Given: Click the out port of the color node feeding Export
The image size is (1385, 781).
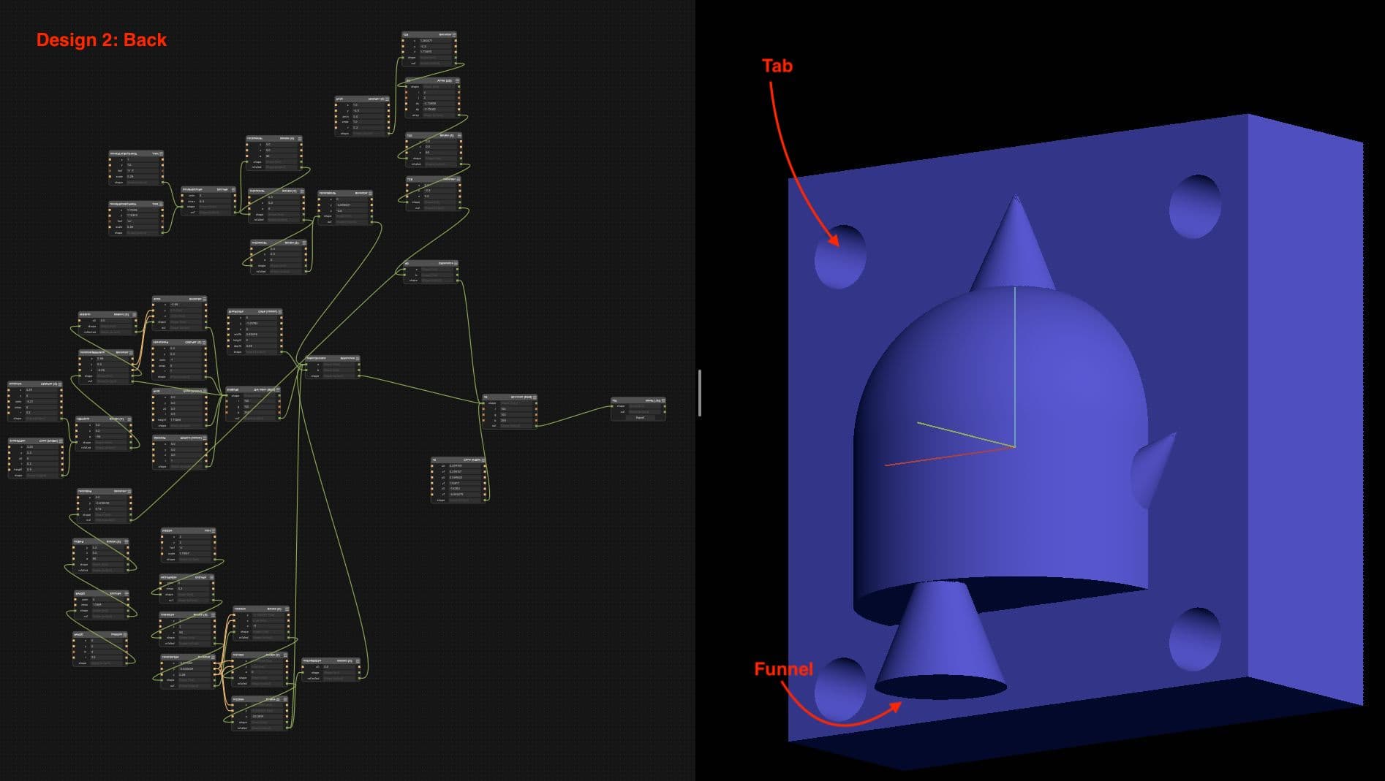Looking at the screenshot, I should (536, 426).
